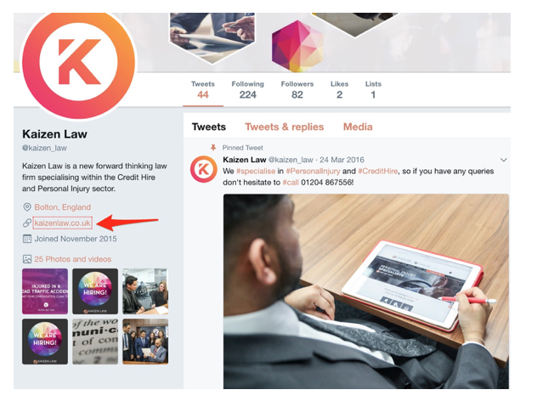This screenshot has height=401, width=537.
Task: Click the #PersonalInjury hashtag
Action: tap(313, 172)
